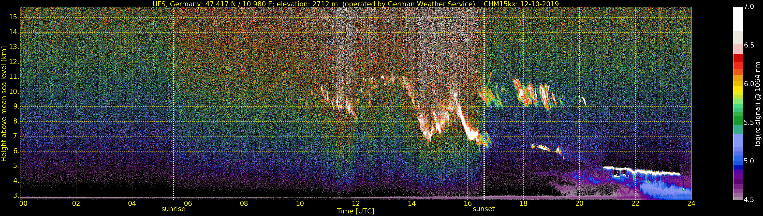The image size is (763, 216).
Task: Click the "log(rc-signal) @ 1064 nm" colorbar label
Action: (758, 104)
